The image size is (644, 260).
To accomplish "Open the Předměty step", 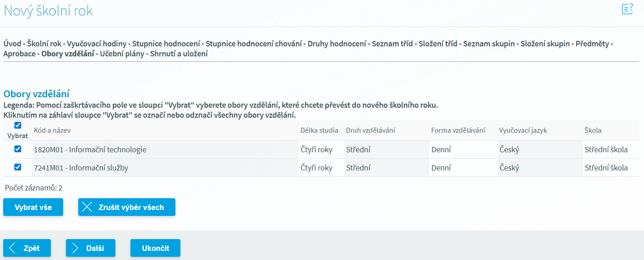I will coord(593,44).
